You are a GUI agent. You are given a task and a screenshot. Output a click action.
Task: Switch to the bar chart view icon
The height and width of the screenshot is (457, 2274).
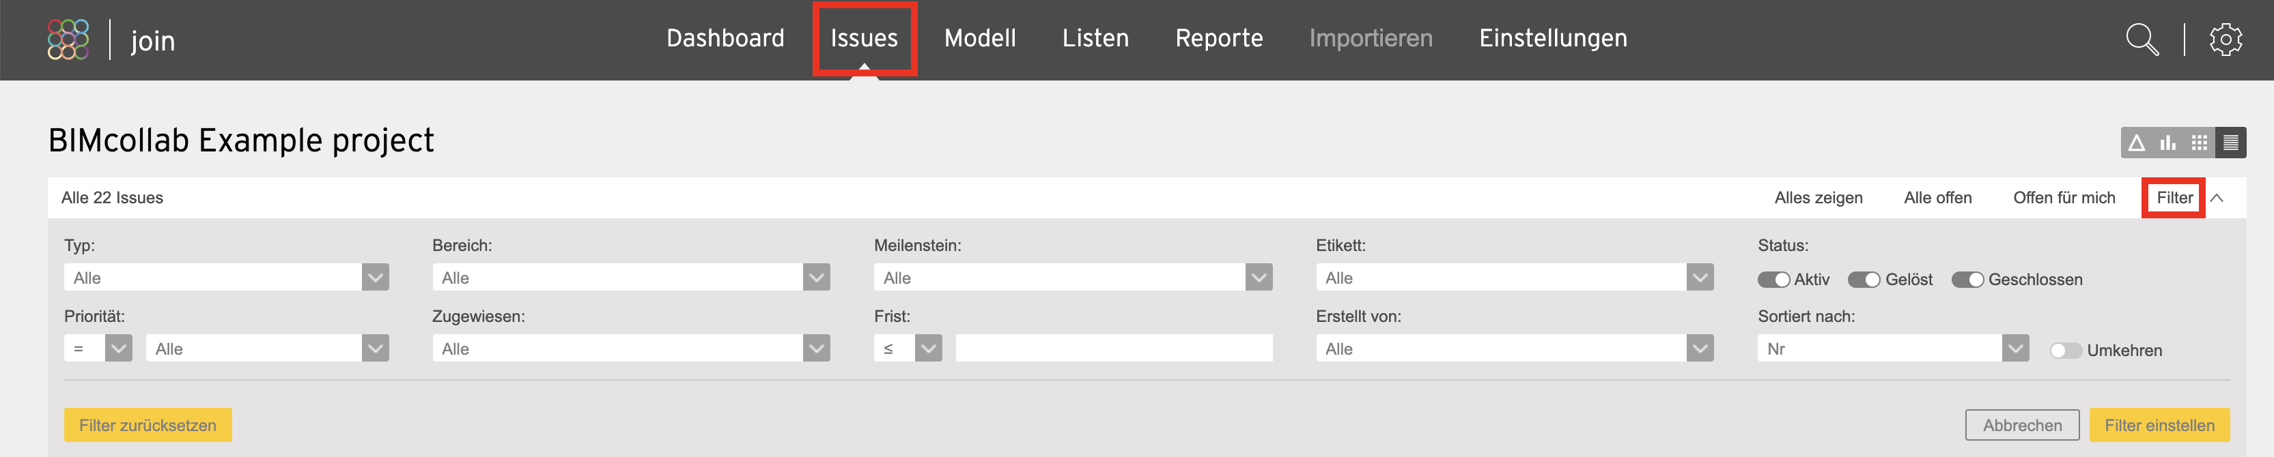(x=2168, y=142)
